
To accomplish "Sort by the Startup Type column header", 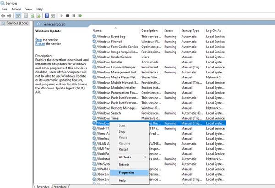I will tap(192, 31).
